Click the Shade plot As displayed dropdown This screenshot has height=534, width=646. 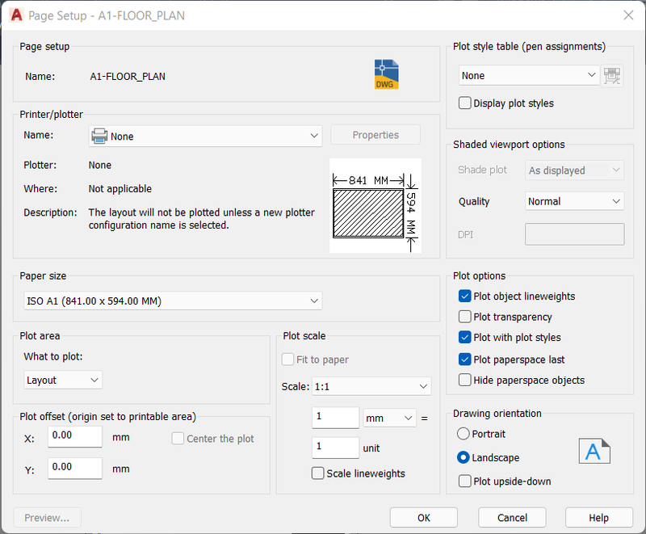coord(574,170)
